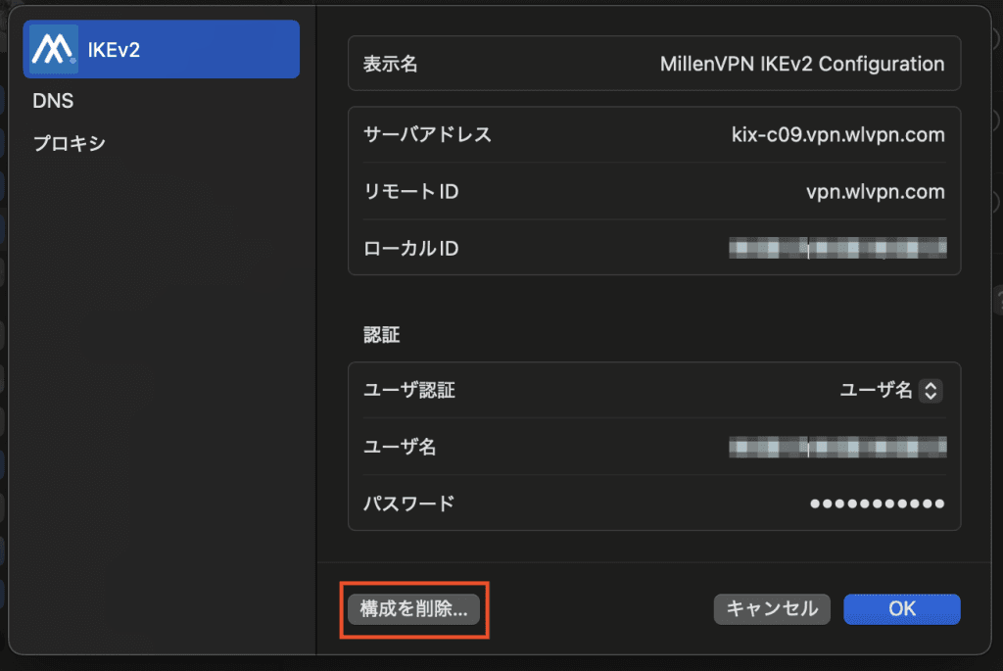This screenshot has width=1003, height=671.
Task: Click the MillenVPN logo icon in sidebar
Action: tap(53, 49)
